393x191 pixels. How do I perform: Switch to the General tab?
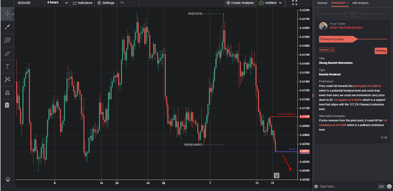pyautogui.click(x=322, y=3)
